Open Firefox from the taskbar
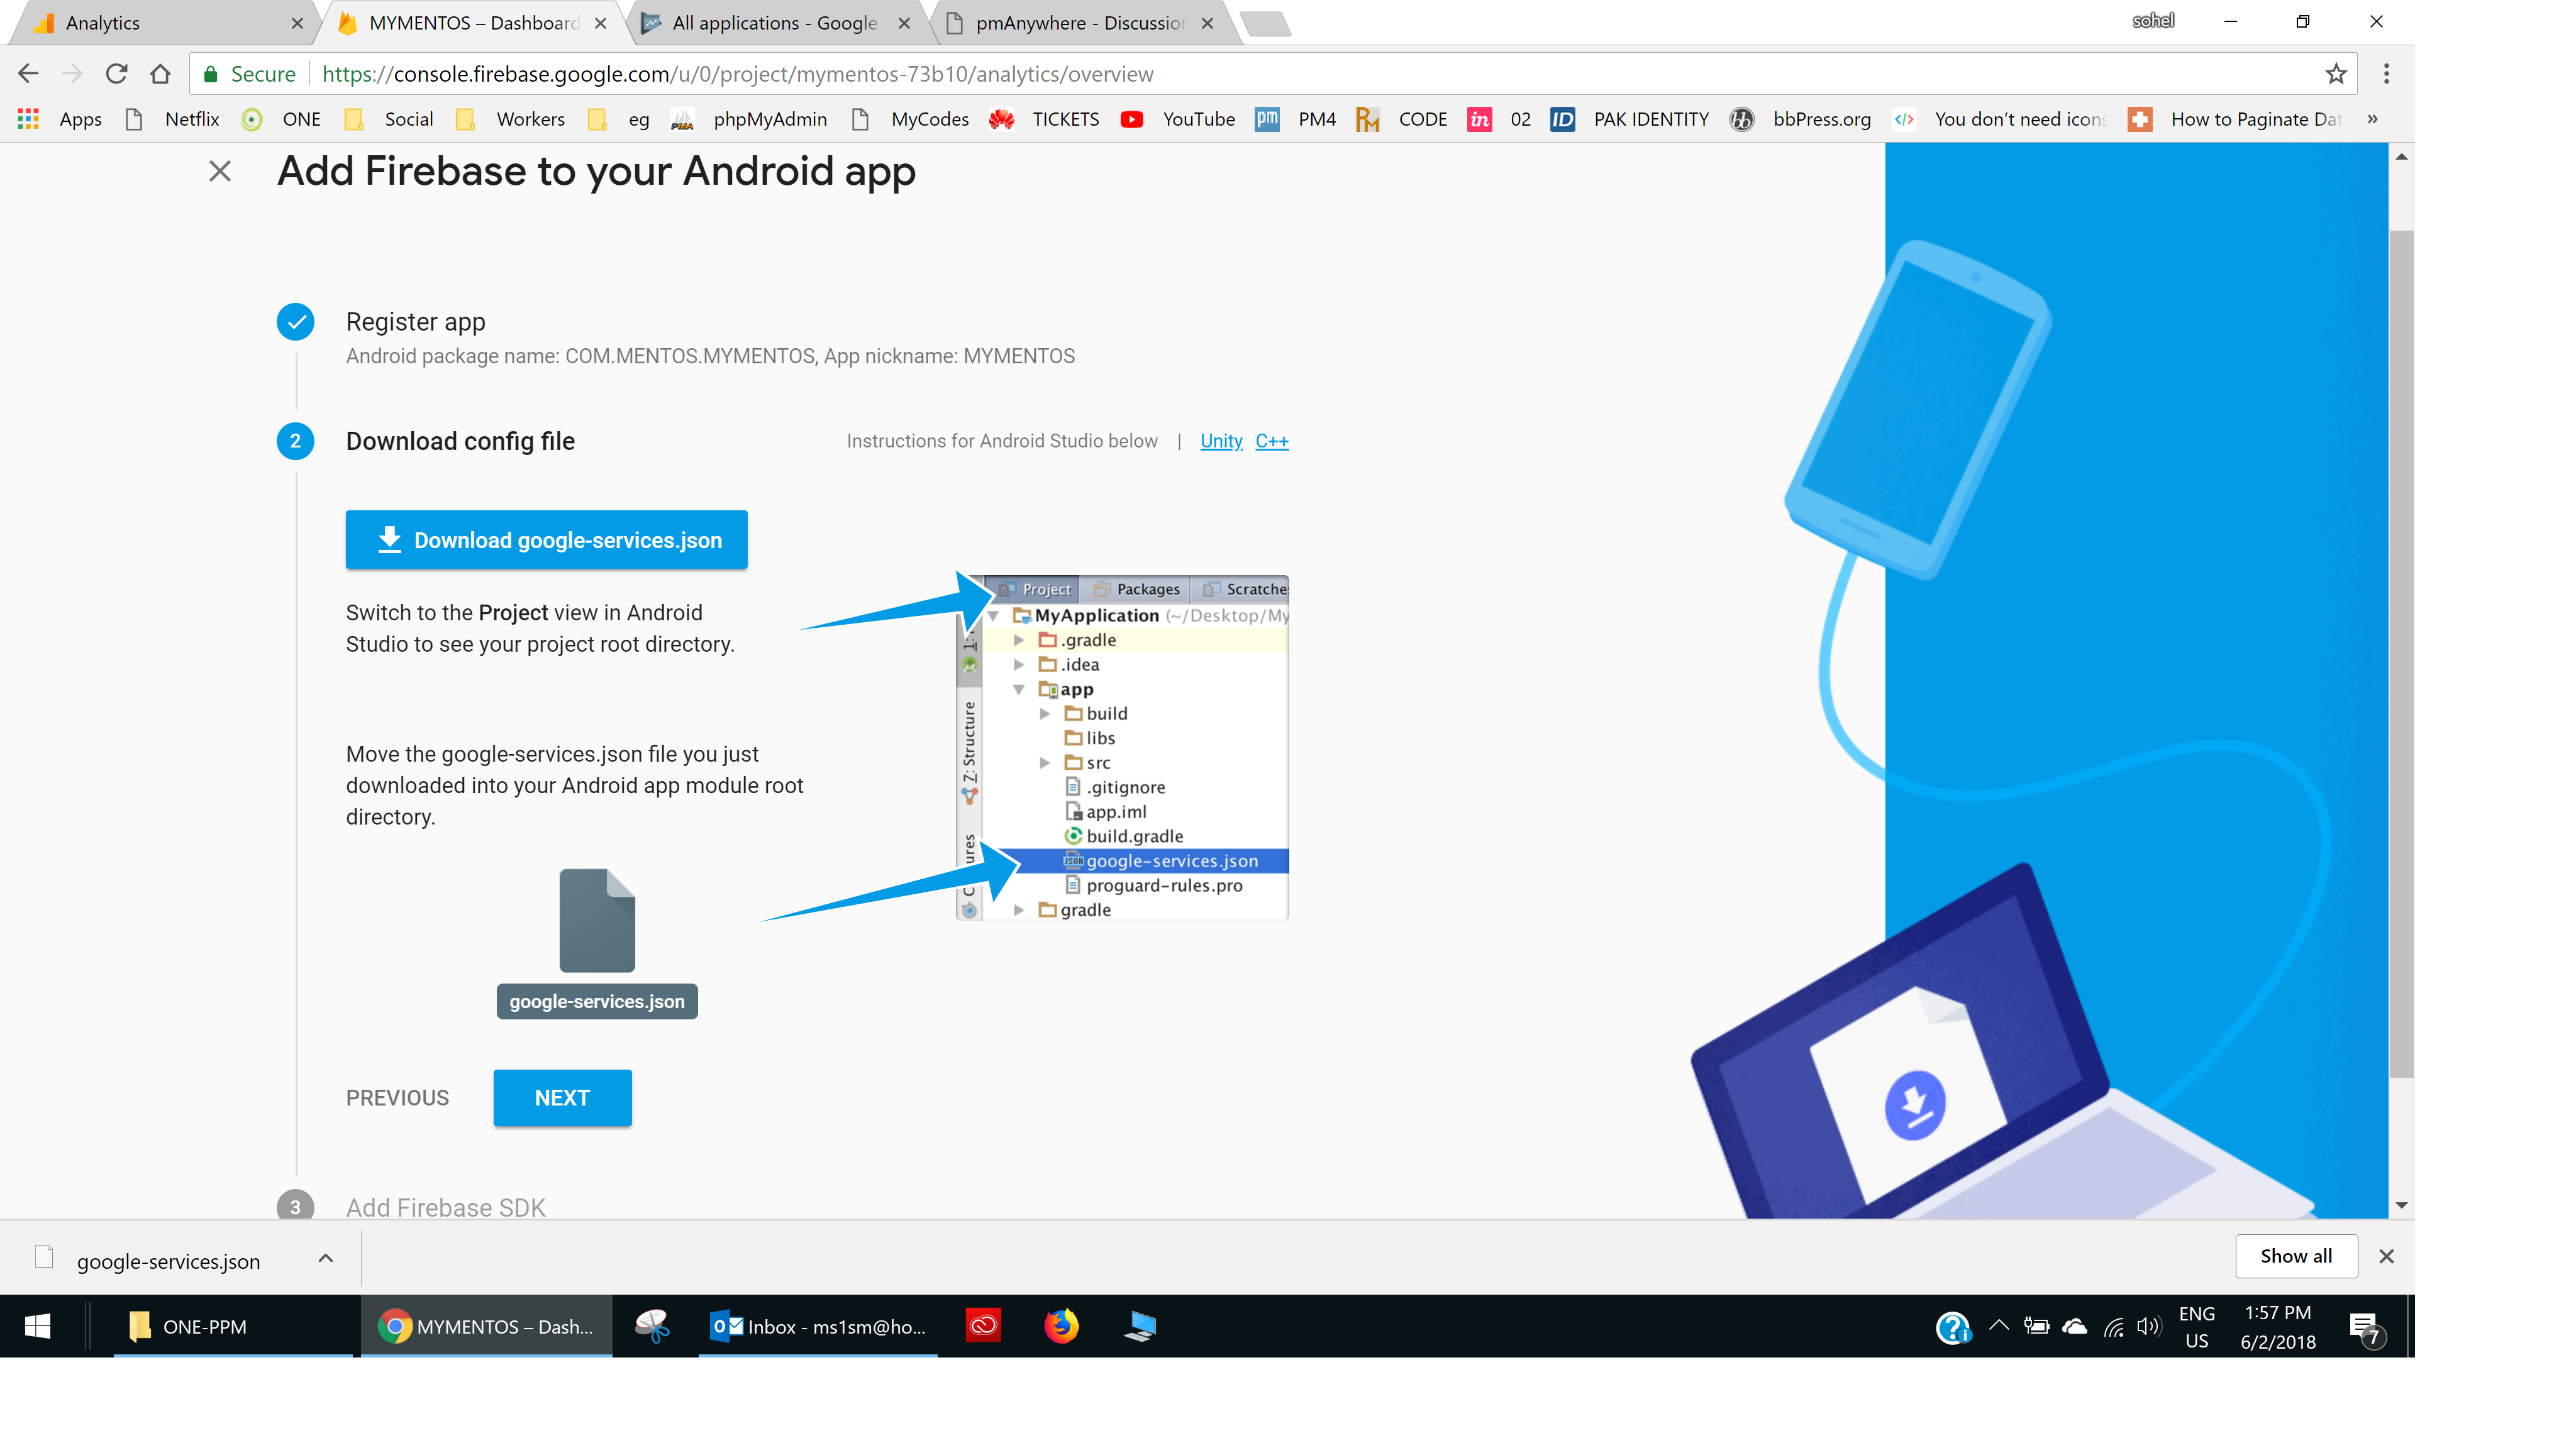 pos(1061,1326)
